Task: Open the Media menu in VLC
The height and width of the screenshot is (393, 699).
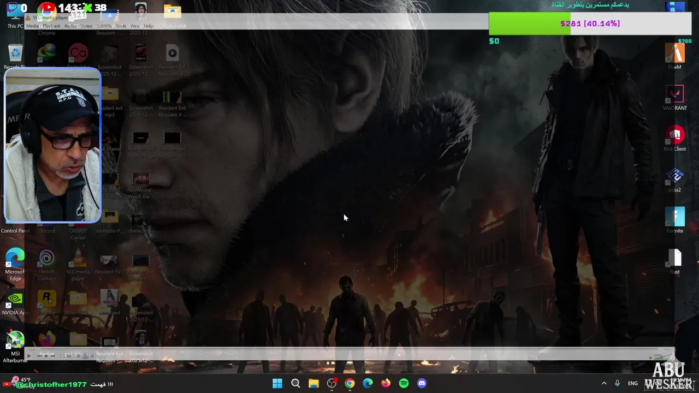Action: (x=32, y=26)
